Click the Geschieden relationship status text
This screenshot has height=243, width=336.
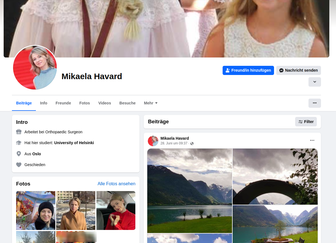click(x=35, y=165)
